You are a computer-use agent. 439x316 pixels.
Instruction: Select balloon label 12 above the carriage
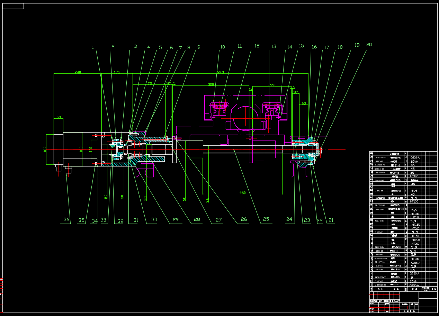[257, 46]
